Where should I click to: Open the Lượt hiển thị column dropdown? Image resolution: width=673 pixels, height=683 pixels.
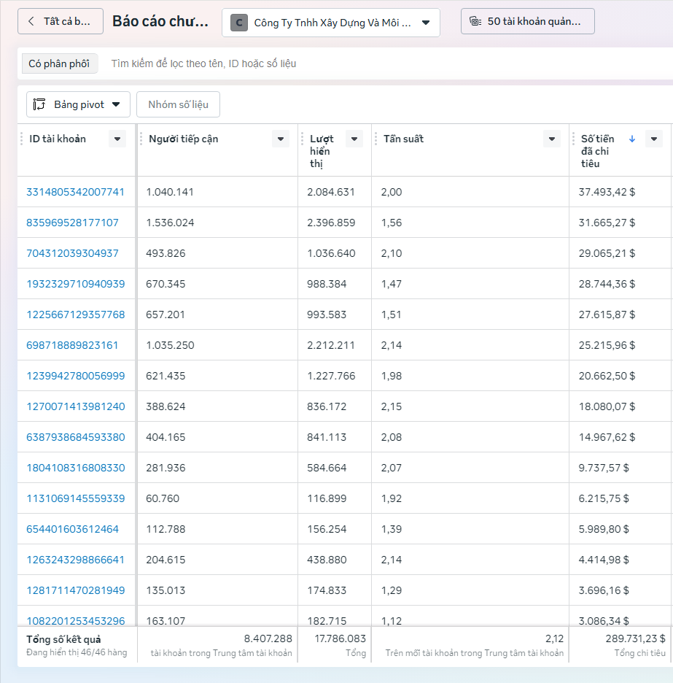pyautogui.click(x=354, y=139)
